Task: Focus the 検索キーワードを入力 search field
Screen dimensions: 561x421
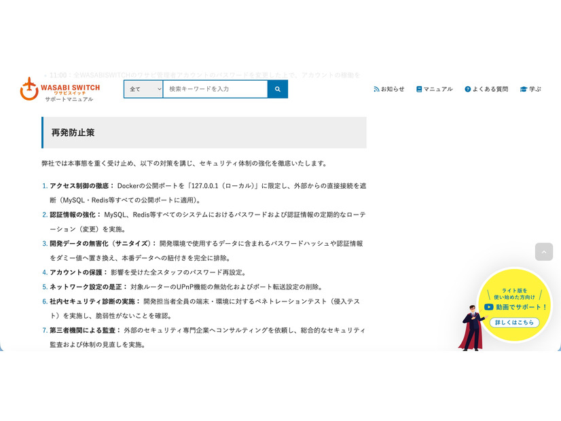Action: [x=215, y=89]
